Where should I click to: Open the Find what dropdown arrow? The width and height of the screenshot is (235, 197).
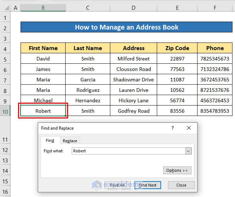(188, 151)
